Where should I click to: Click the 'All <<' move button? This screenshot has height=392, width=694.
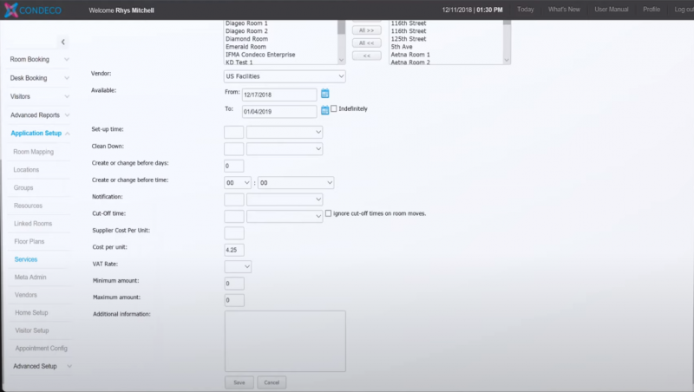click(365, 42)
